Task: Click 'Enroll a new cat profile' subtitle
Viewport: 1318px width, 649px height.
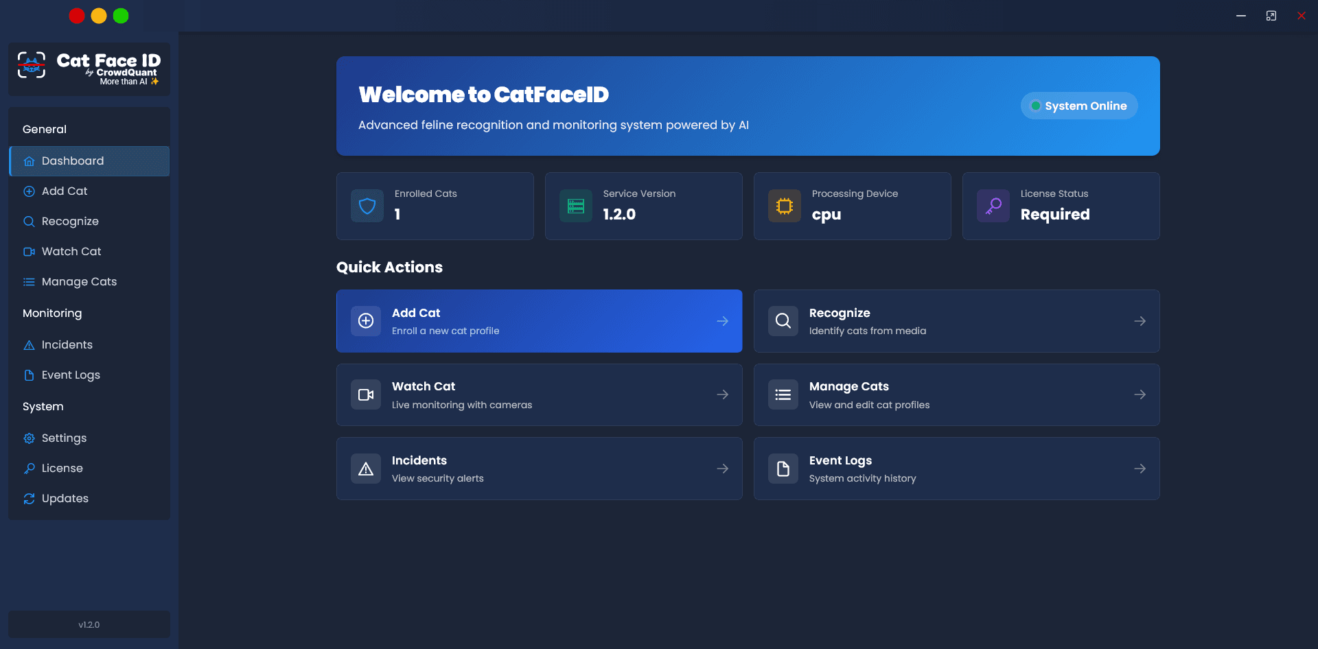Action: point(446,331)
